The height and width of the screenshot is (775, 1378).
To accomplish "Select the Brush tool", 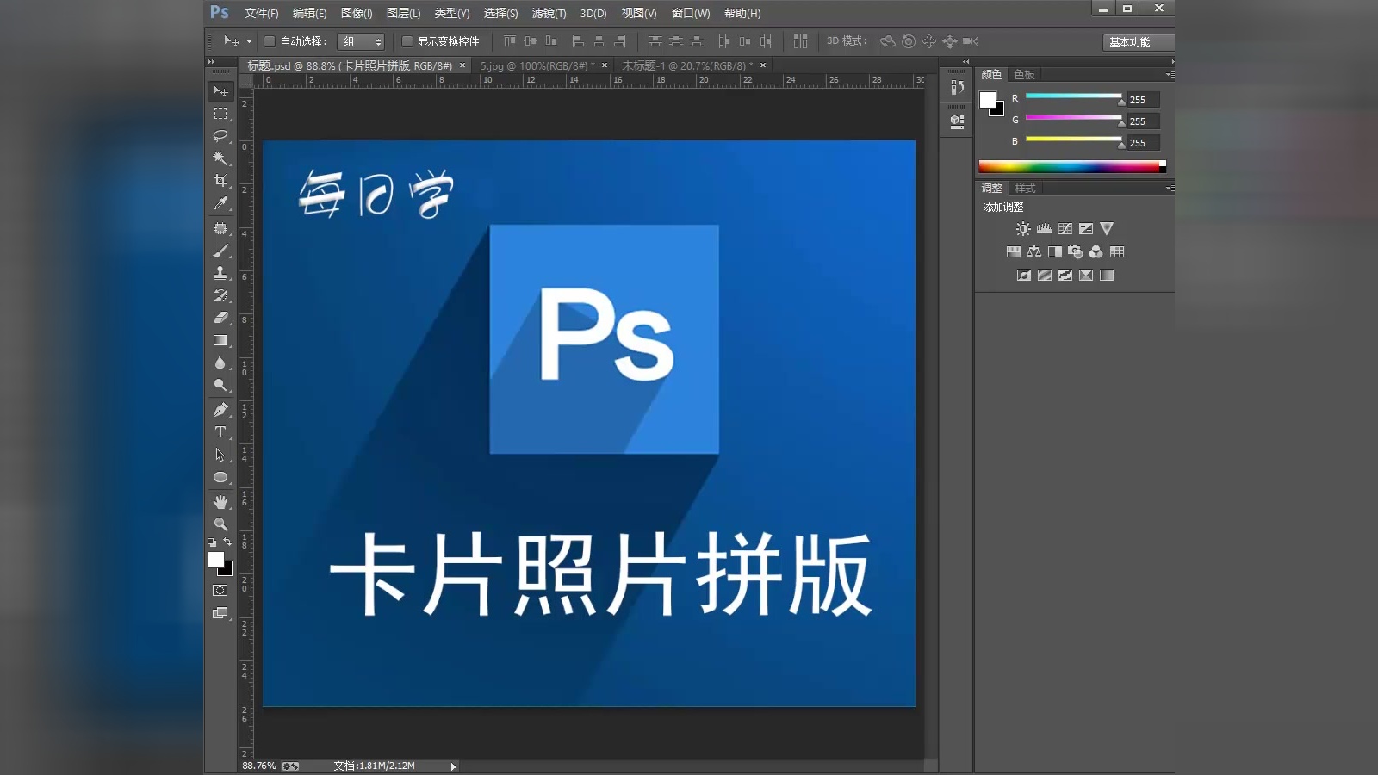I will pos(220,251).
